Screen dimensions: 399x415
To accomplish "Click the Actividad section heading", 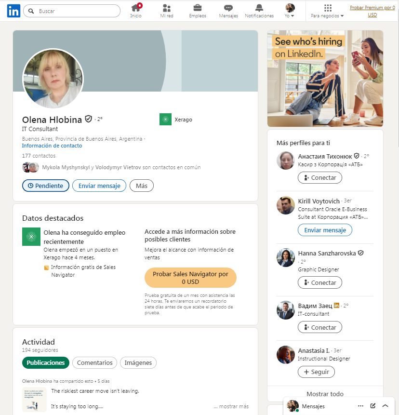I will (x=39, y=342).
